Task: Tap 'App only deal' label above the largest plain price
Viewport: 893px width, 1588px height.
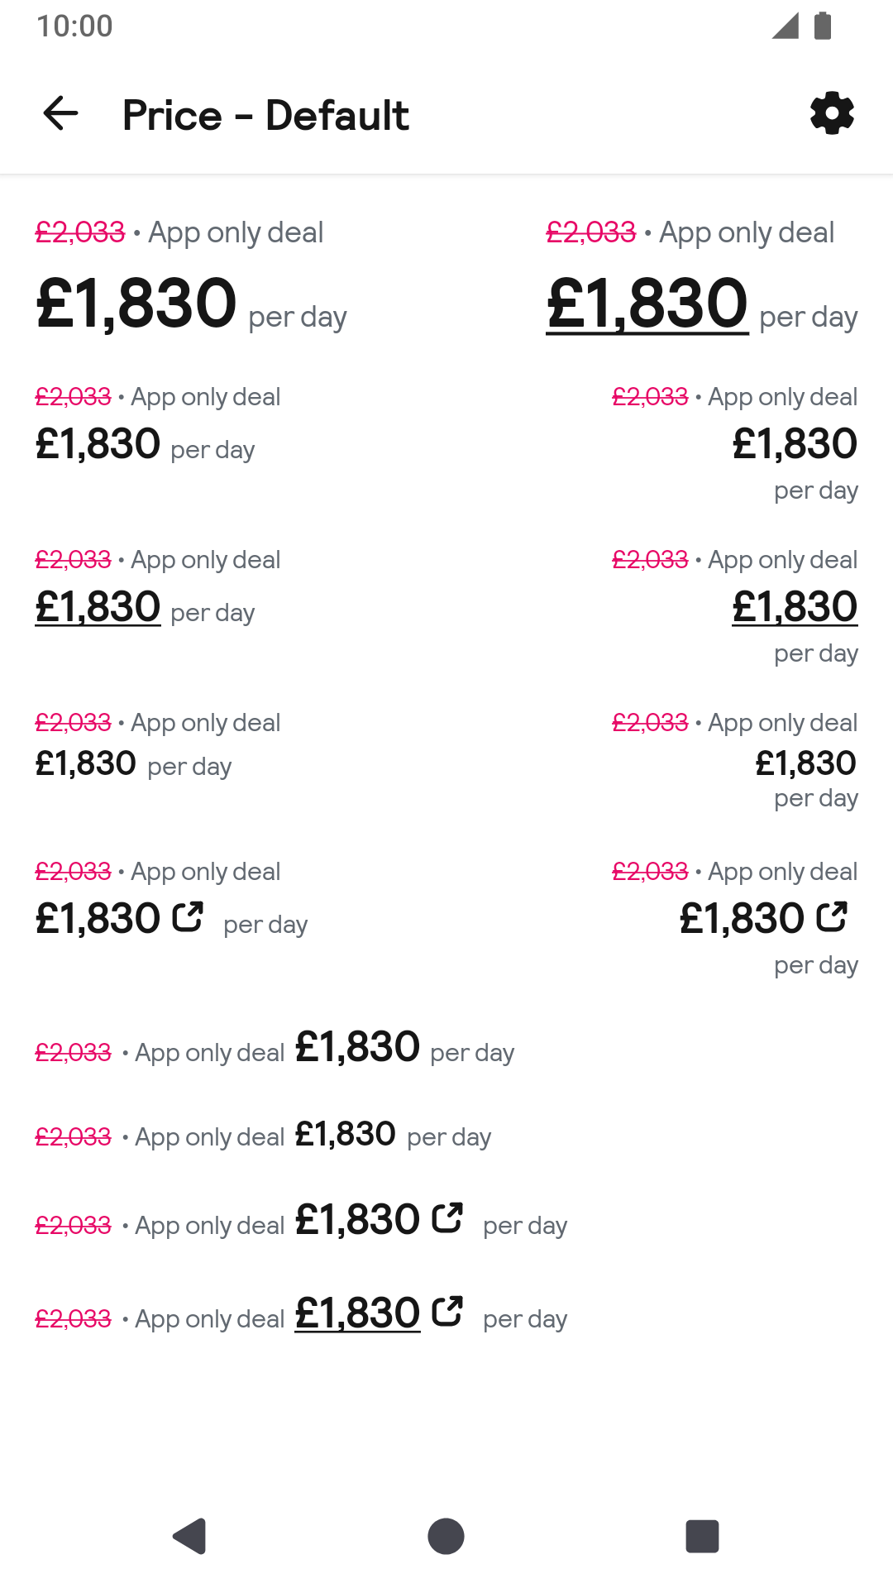Action: (236, 232)
